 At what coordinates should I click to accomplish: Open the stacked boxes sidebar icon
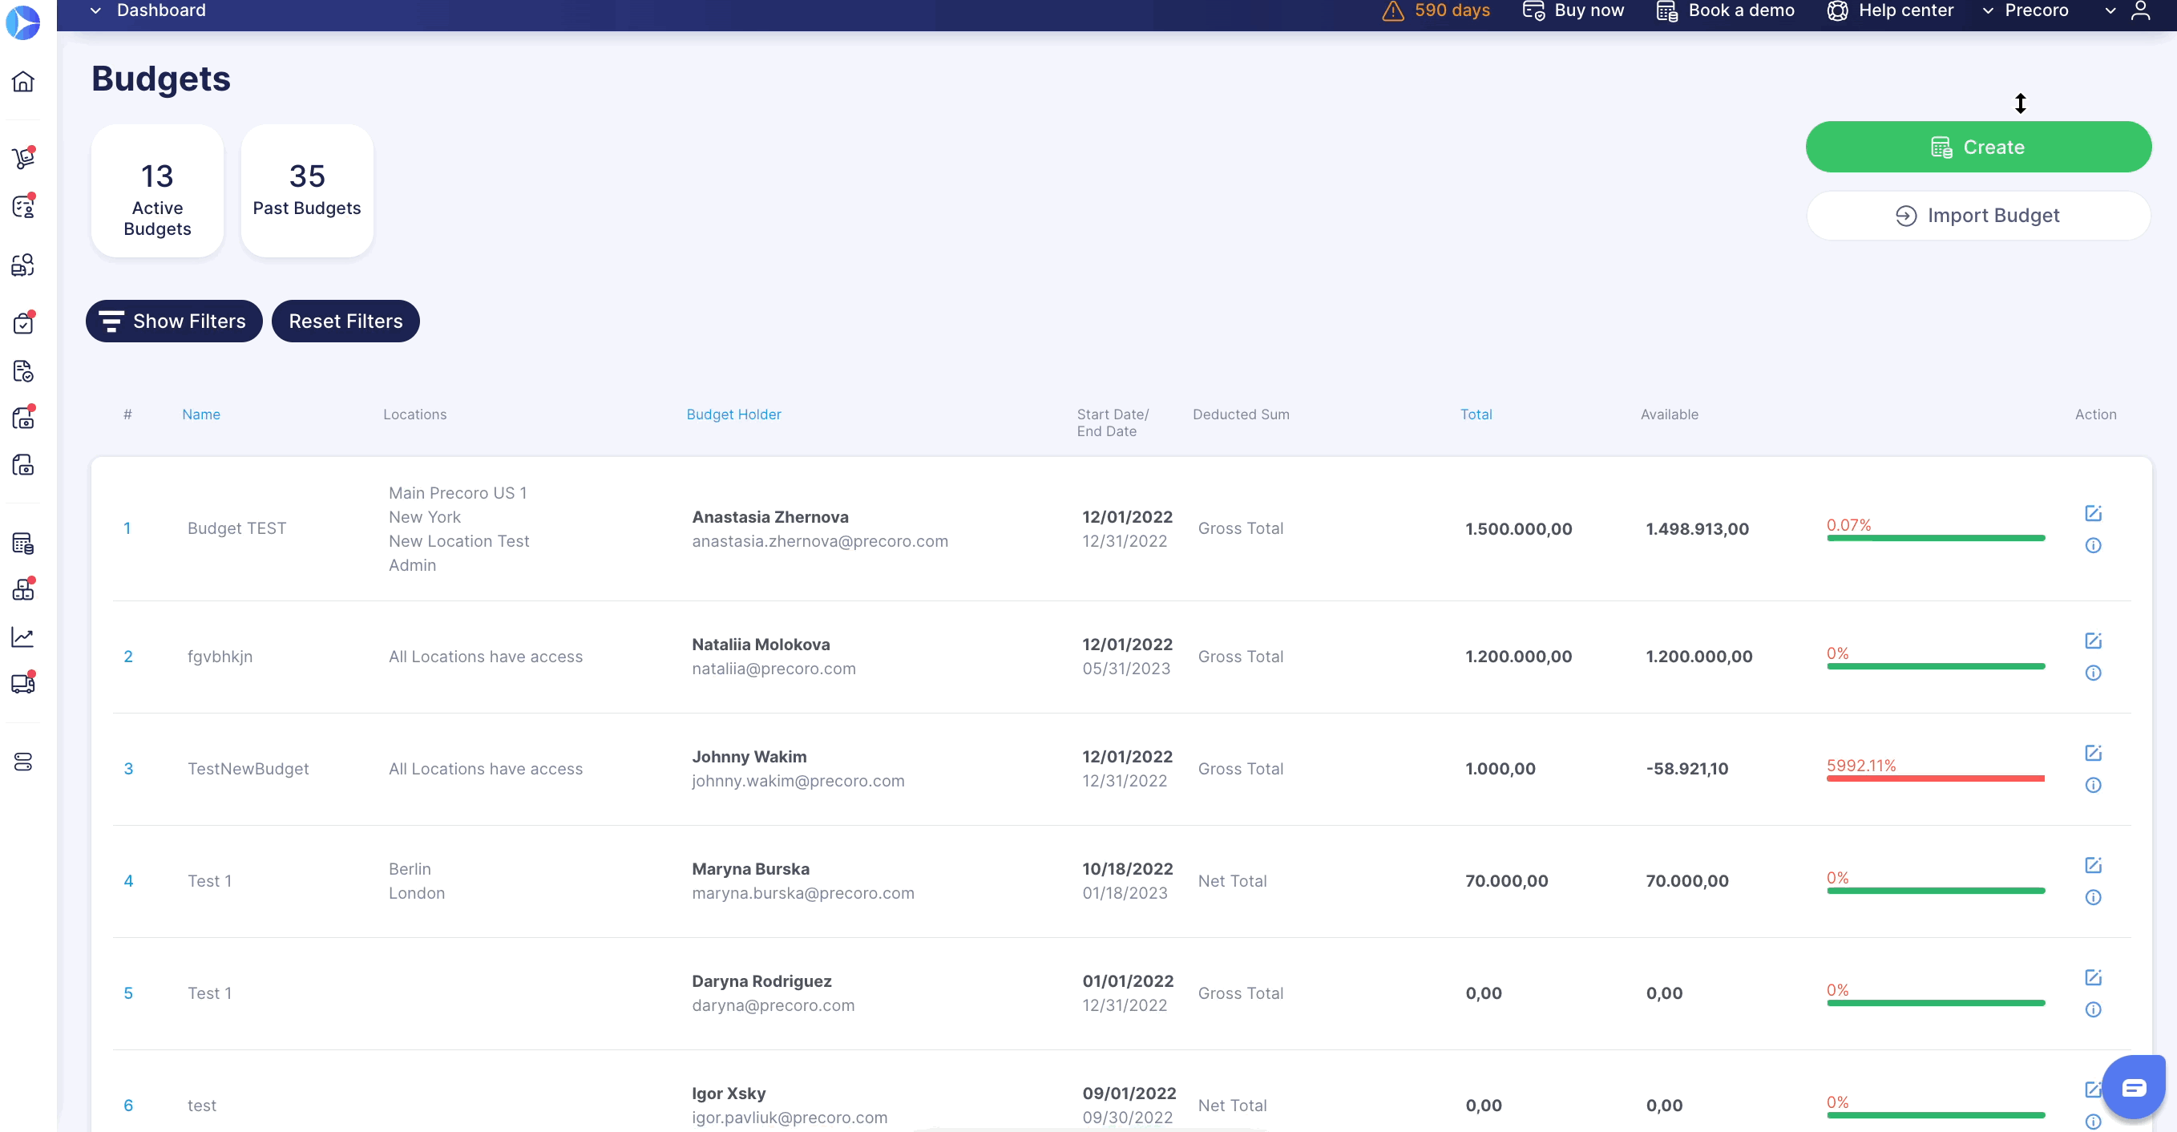coord(22,589)
